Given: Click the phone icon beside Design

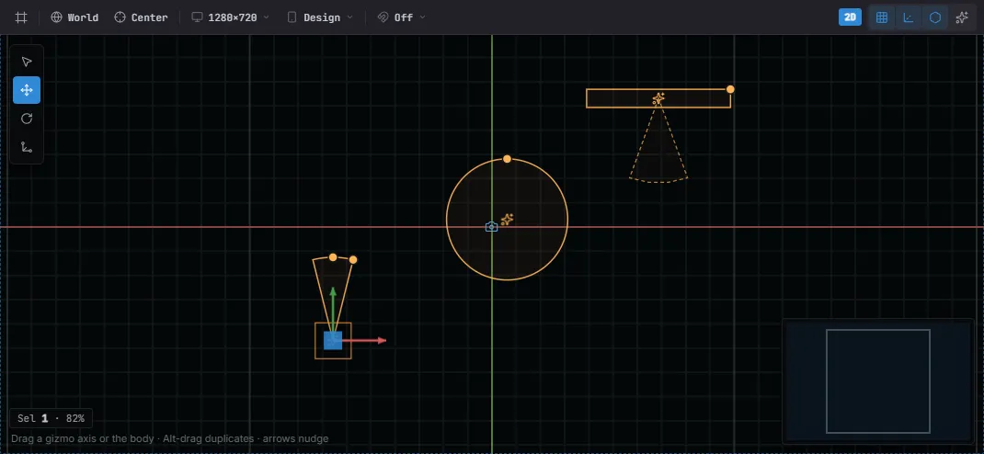Looking at the screenshot, I should [x=292, y=17].
